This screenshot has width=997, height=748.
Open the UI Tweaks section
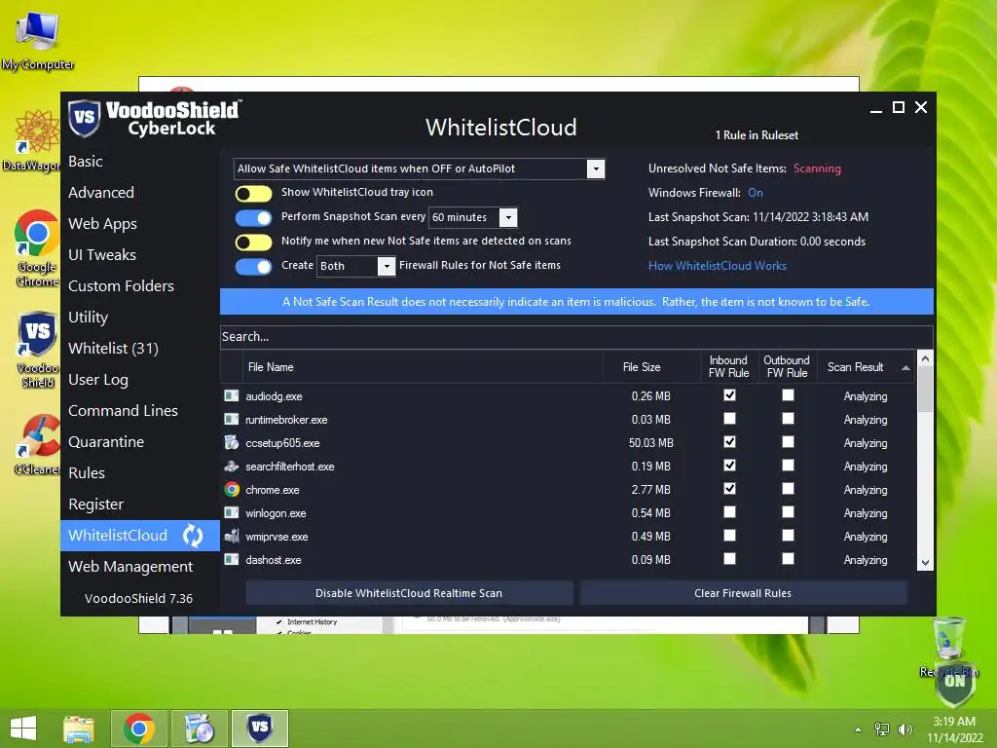tap(101, 255)
